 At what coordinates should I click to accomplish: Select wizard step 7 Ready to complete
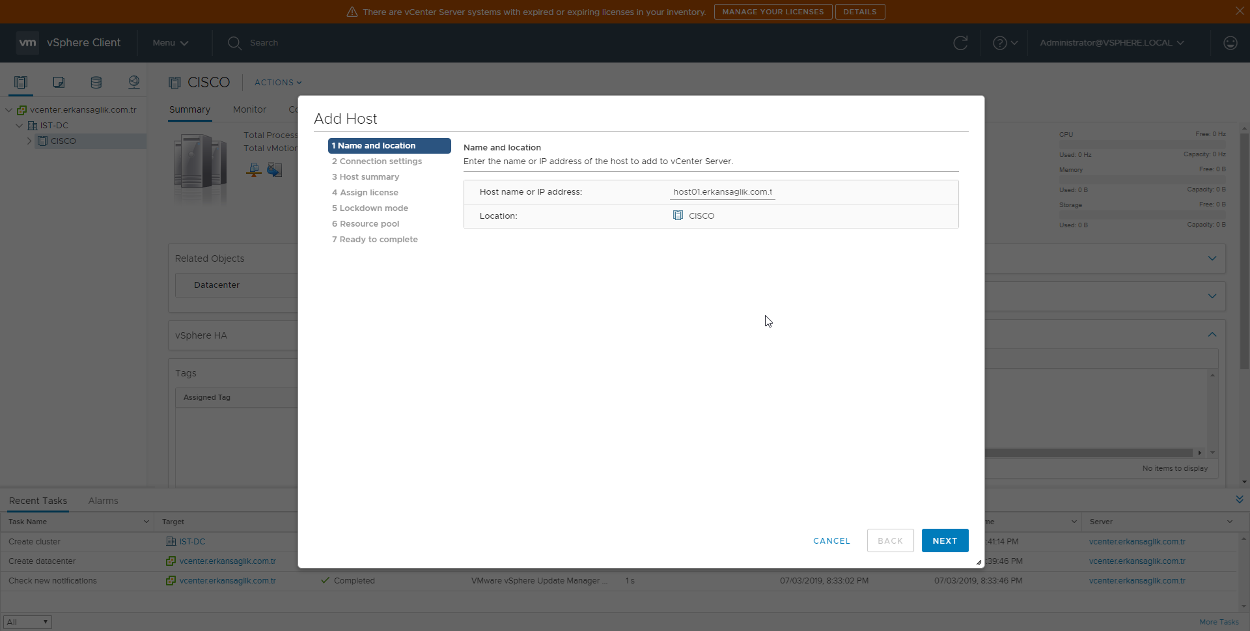pyautogui.click(x=375, y=240)
